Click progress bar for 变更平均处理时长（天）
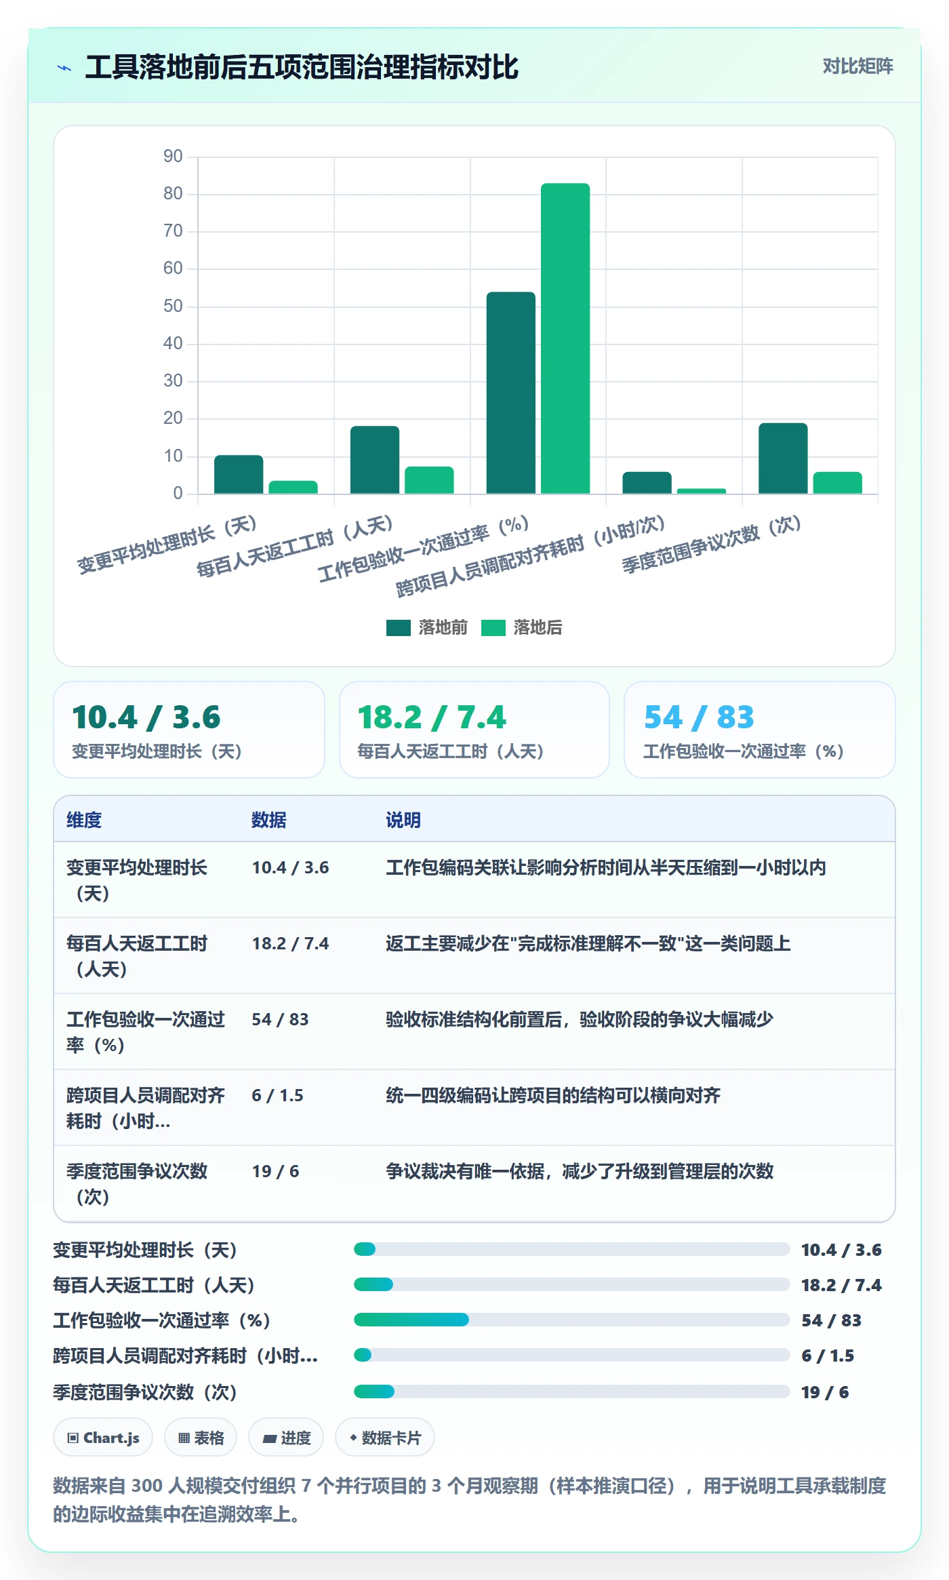Screen dimensions: 949x1580 pos(571,1249)
